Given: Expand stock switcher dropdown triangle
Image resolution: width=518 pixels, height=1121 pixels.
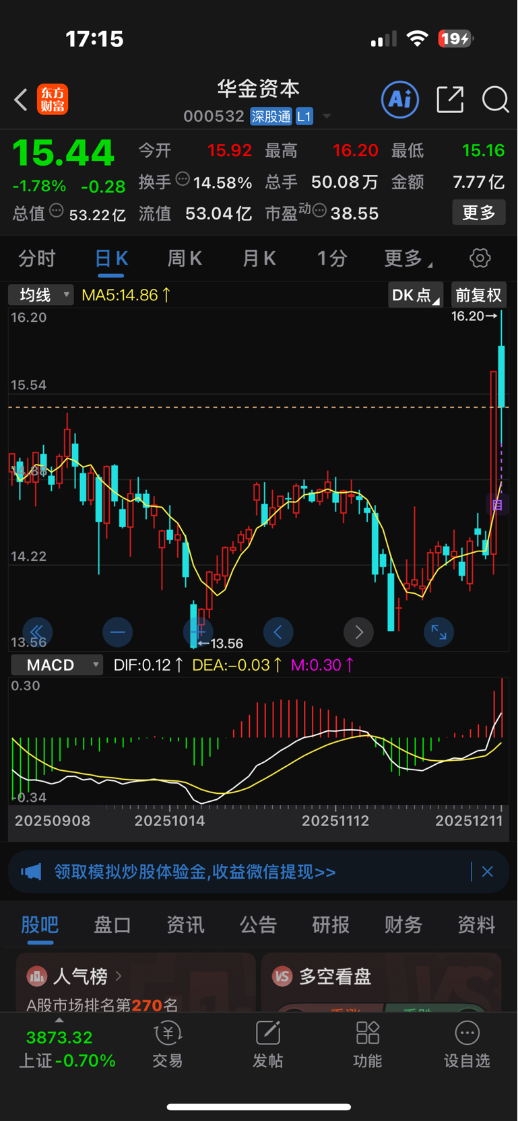Looking at the screenshot, I should [327, 116].
